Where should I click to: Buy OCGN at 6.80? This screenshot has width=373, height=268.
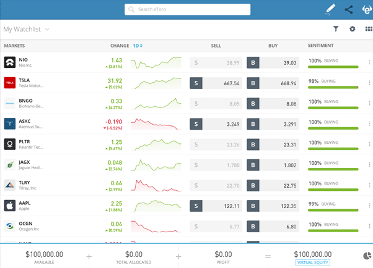click(273, 227)
